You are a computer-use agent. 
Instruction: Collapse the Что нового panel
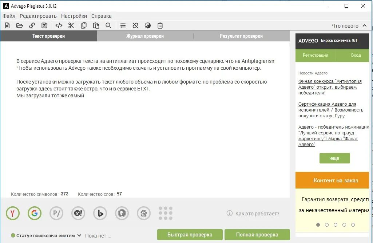(365, 26)
